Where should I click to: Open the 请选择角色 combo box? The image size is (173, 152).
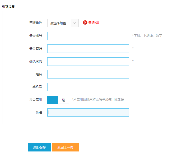pyautogui.click(x=63, y=23)
